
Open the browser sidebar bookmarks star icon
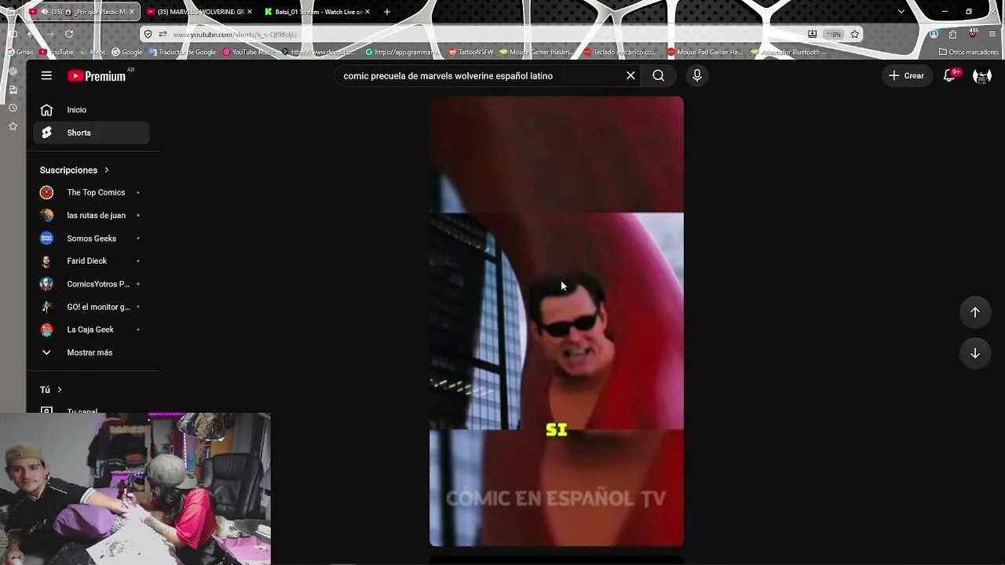tap(13, 126)
